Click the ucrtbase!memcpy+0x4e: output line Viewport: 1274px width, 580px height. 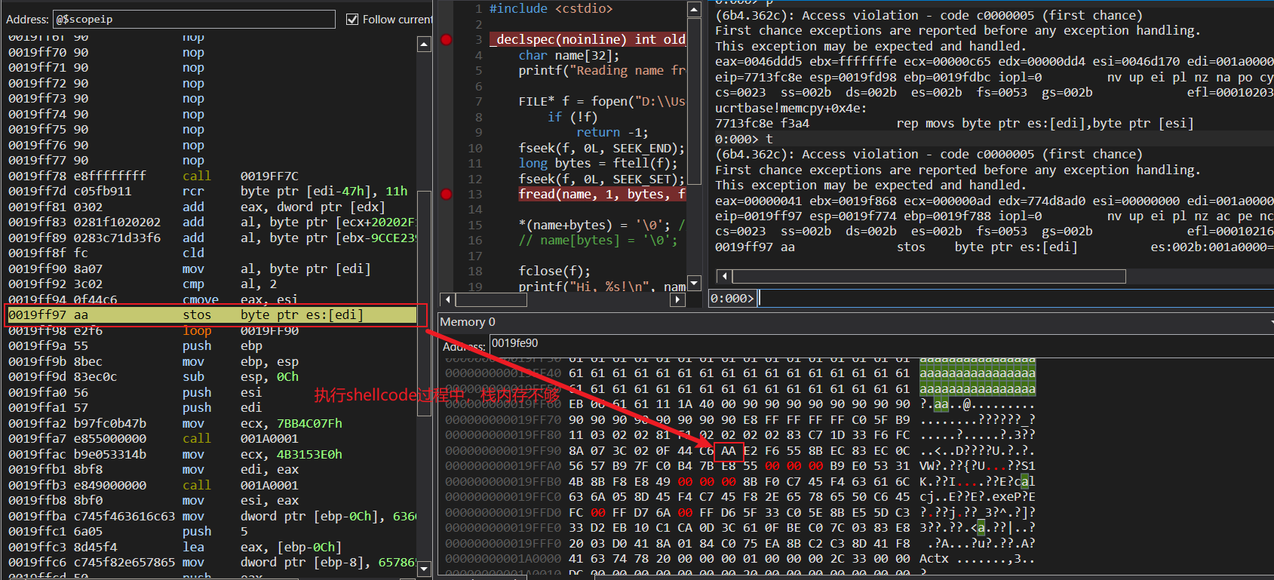(790, 108)
